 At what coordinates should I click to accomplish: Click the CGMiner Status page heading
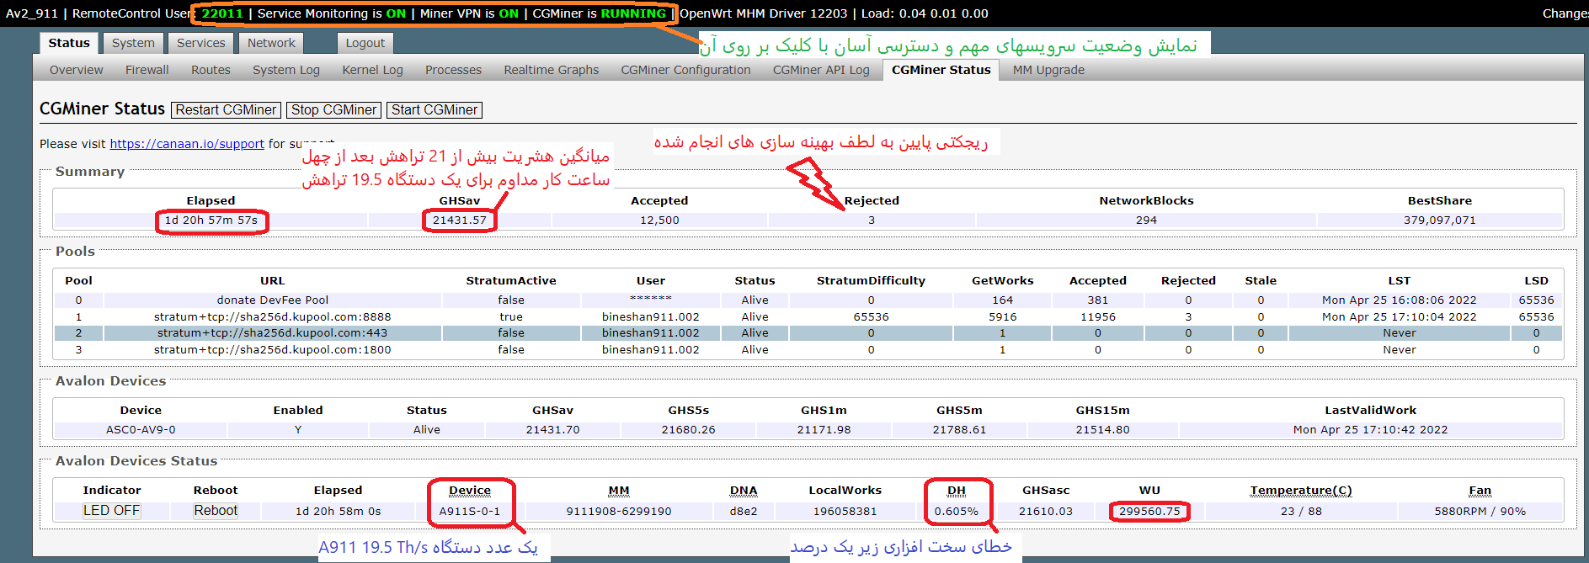click(x=102, y=109)
